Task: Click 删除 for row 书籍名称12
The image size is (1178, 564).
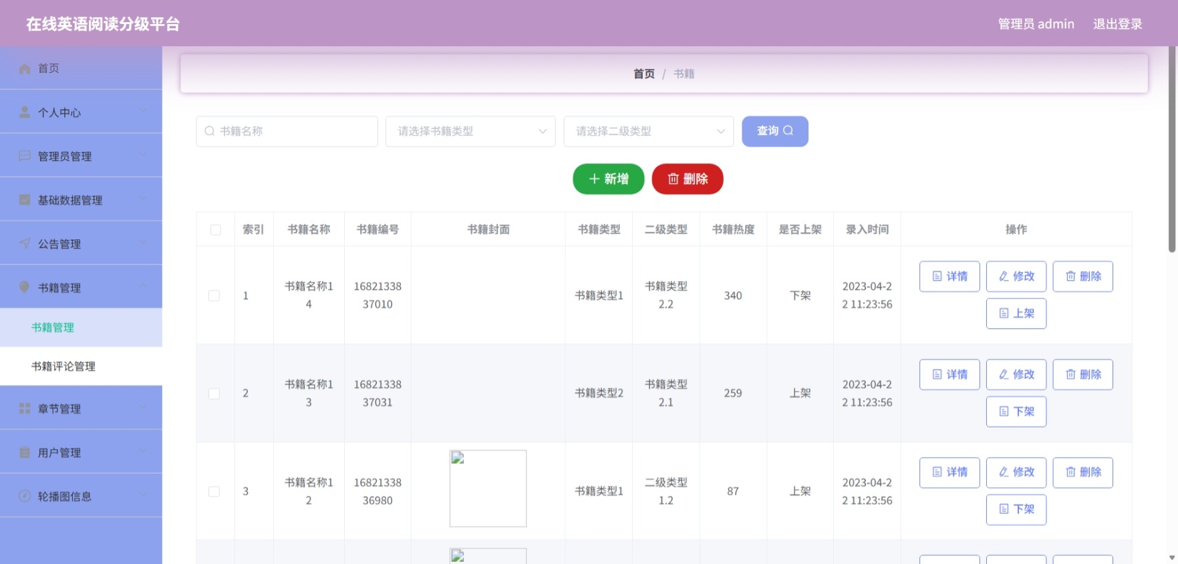Action: (1083, 472)
